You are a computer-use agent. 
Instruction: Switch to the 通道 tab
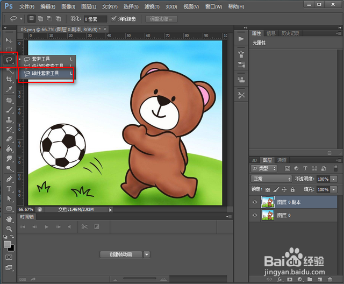click(x=282, y=160)
